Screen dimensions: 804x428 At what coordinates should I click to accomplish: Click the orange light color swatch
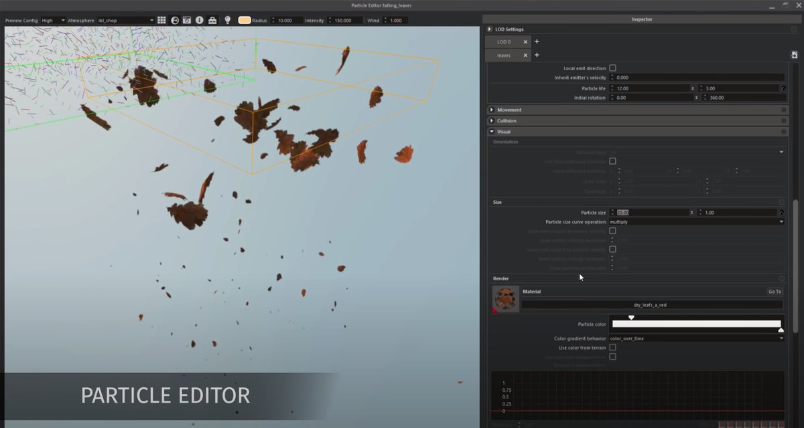click(244, 20)
